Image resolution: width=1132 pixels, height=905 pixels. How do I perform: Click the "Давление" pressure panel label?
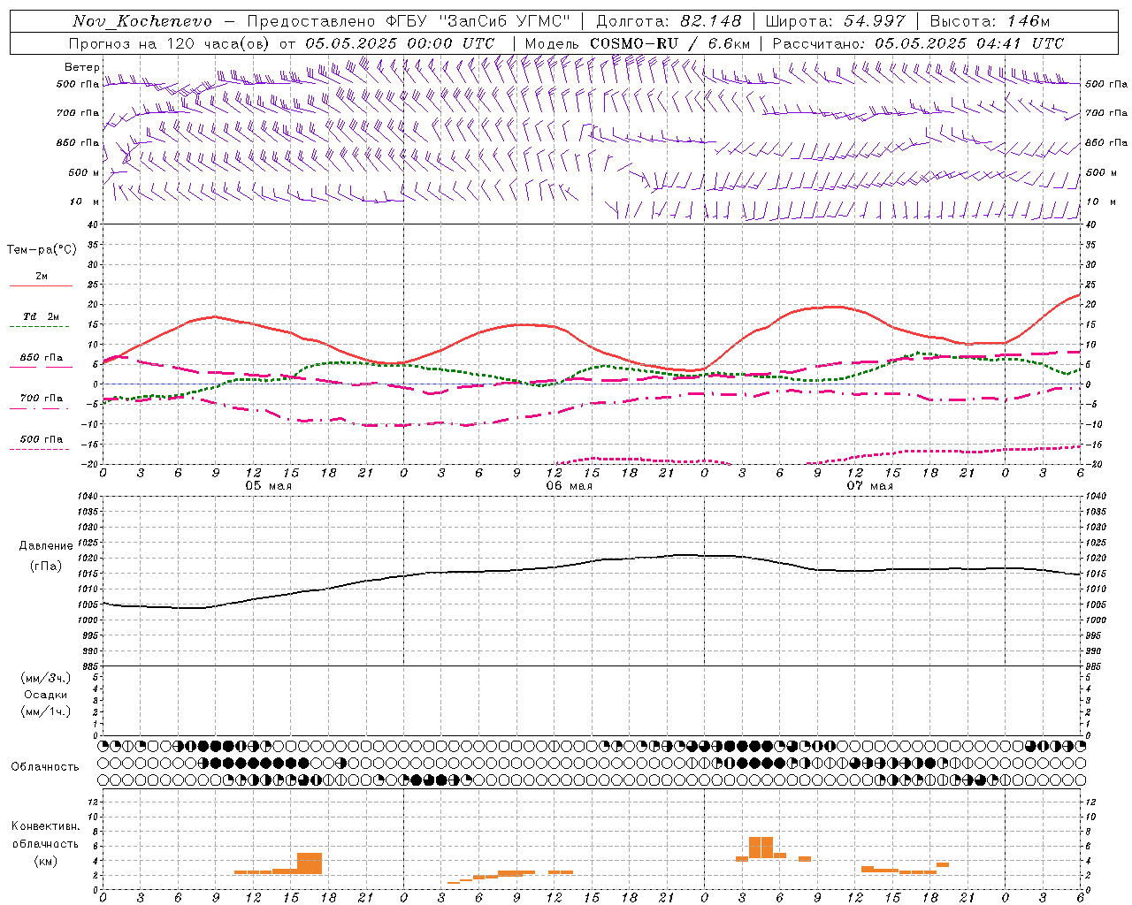point(46,546)
